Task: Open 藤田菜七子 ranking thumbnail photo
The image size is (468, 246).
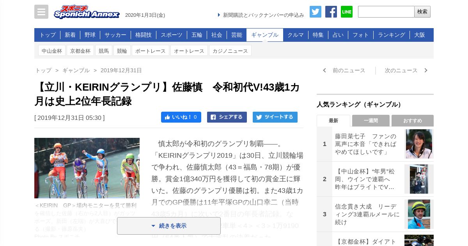Action: [419, 144]
